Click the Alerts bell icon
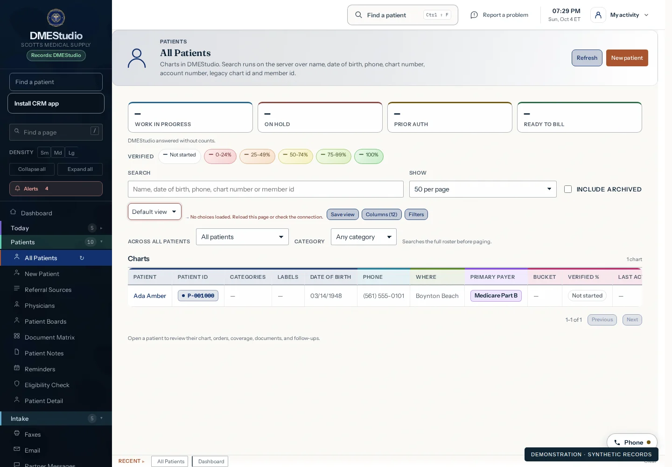 pos(18,189)
